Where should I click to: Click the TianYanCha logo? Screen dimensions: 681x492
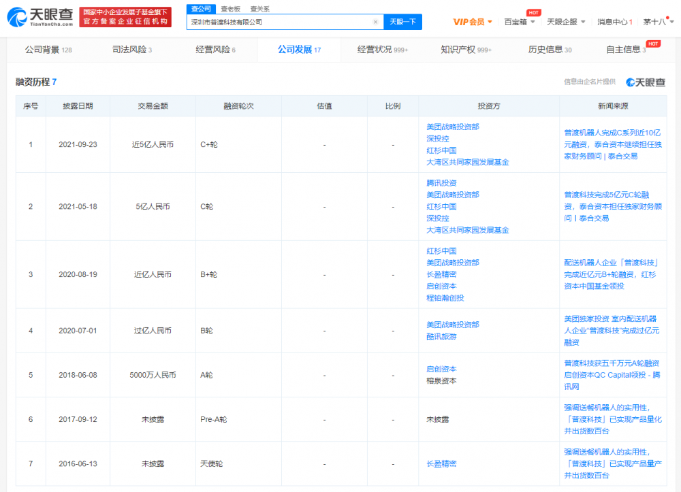[x=40, y=17]
